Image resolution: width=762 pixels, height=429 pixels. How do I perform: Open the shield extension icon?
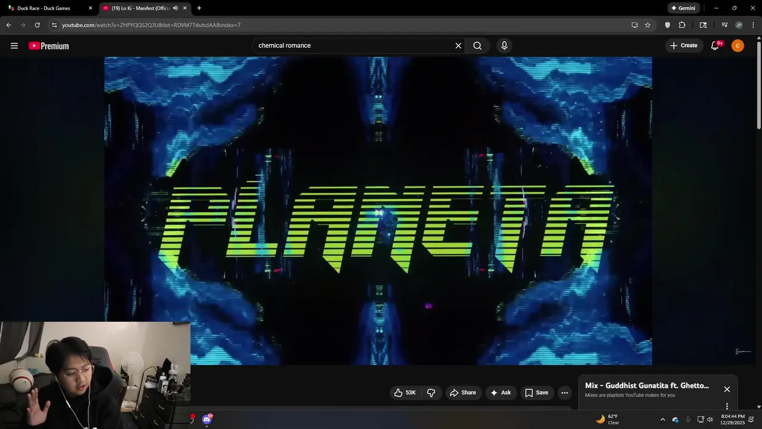667,25
